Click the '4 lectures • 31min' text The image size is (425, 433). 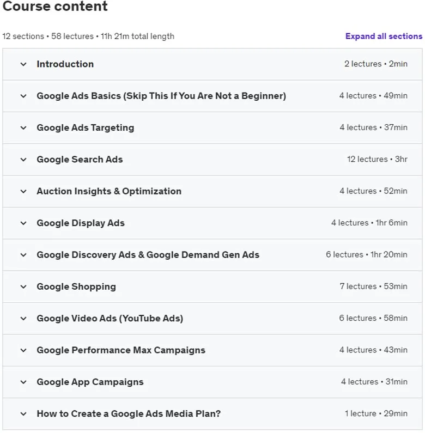click(374, 382)
